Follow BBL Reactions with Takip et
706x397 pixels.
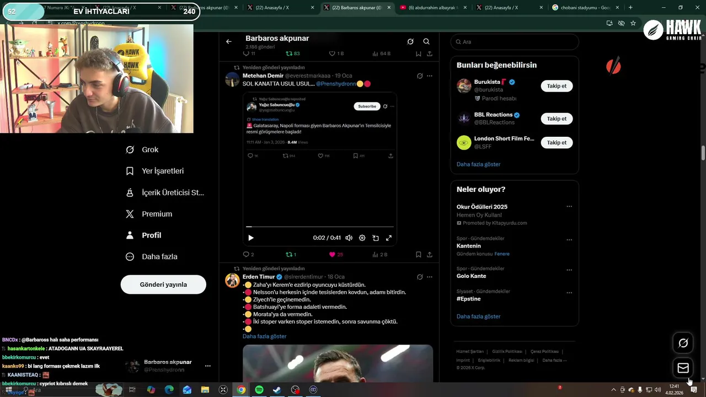pos(557,119)
